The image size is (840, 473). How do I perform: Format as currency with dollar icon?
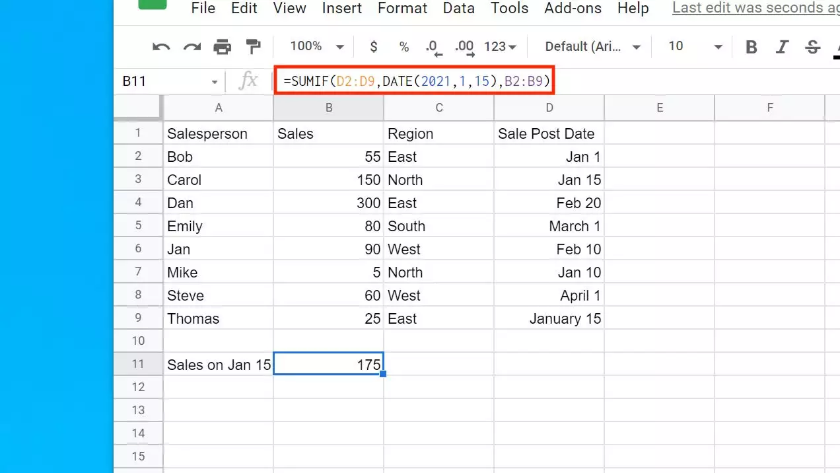(374, 47)
